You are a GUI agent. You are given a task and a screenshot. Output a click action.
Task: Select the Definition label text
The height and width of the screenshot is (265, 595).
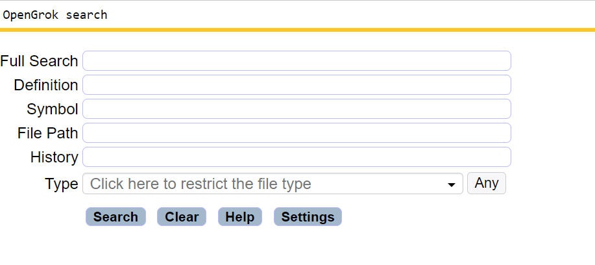click(46, 85)
